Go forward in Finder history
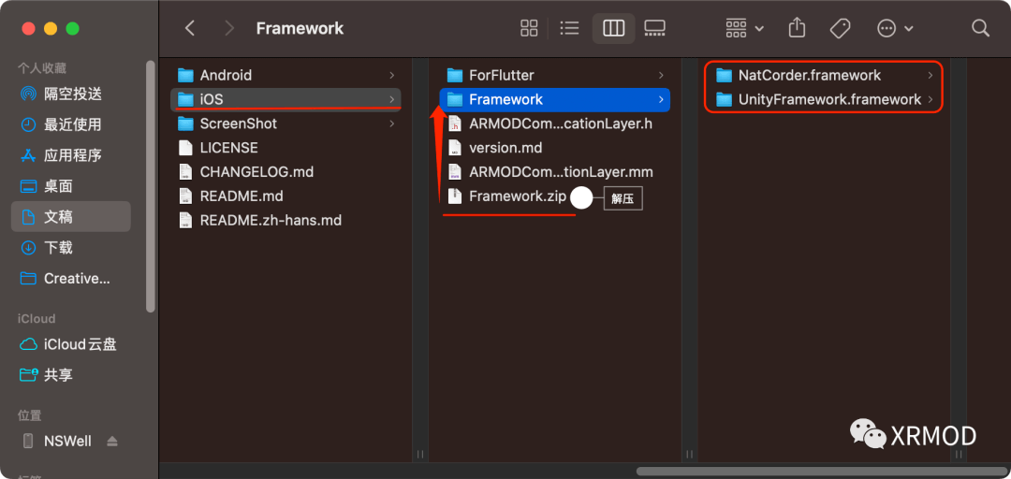 point(228,28)
